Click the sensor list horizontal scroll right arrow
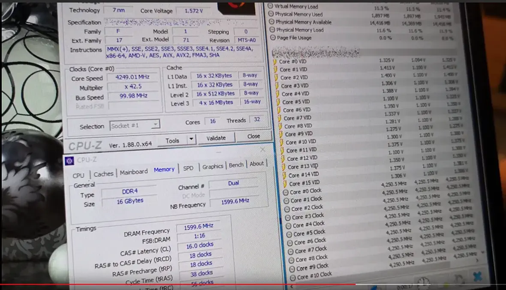Viewport: 506px width, 290px height. 477,260
